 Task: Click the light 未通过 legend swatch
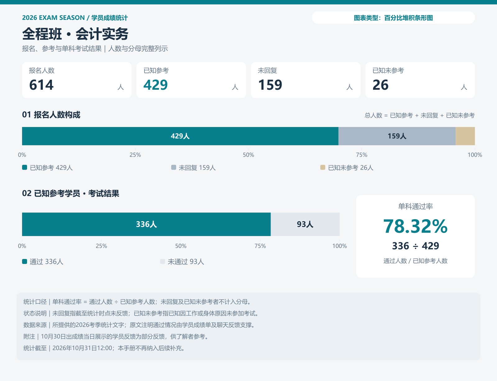[162, 261]
